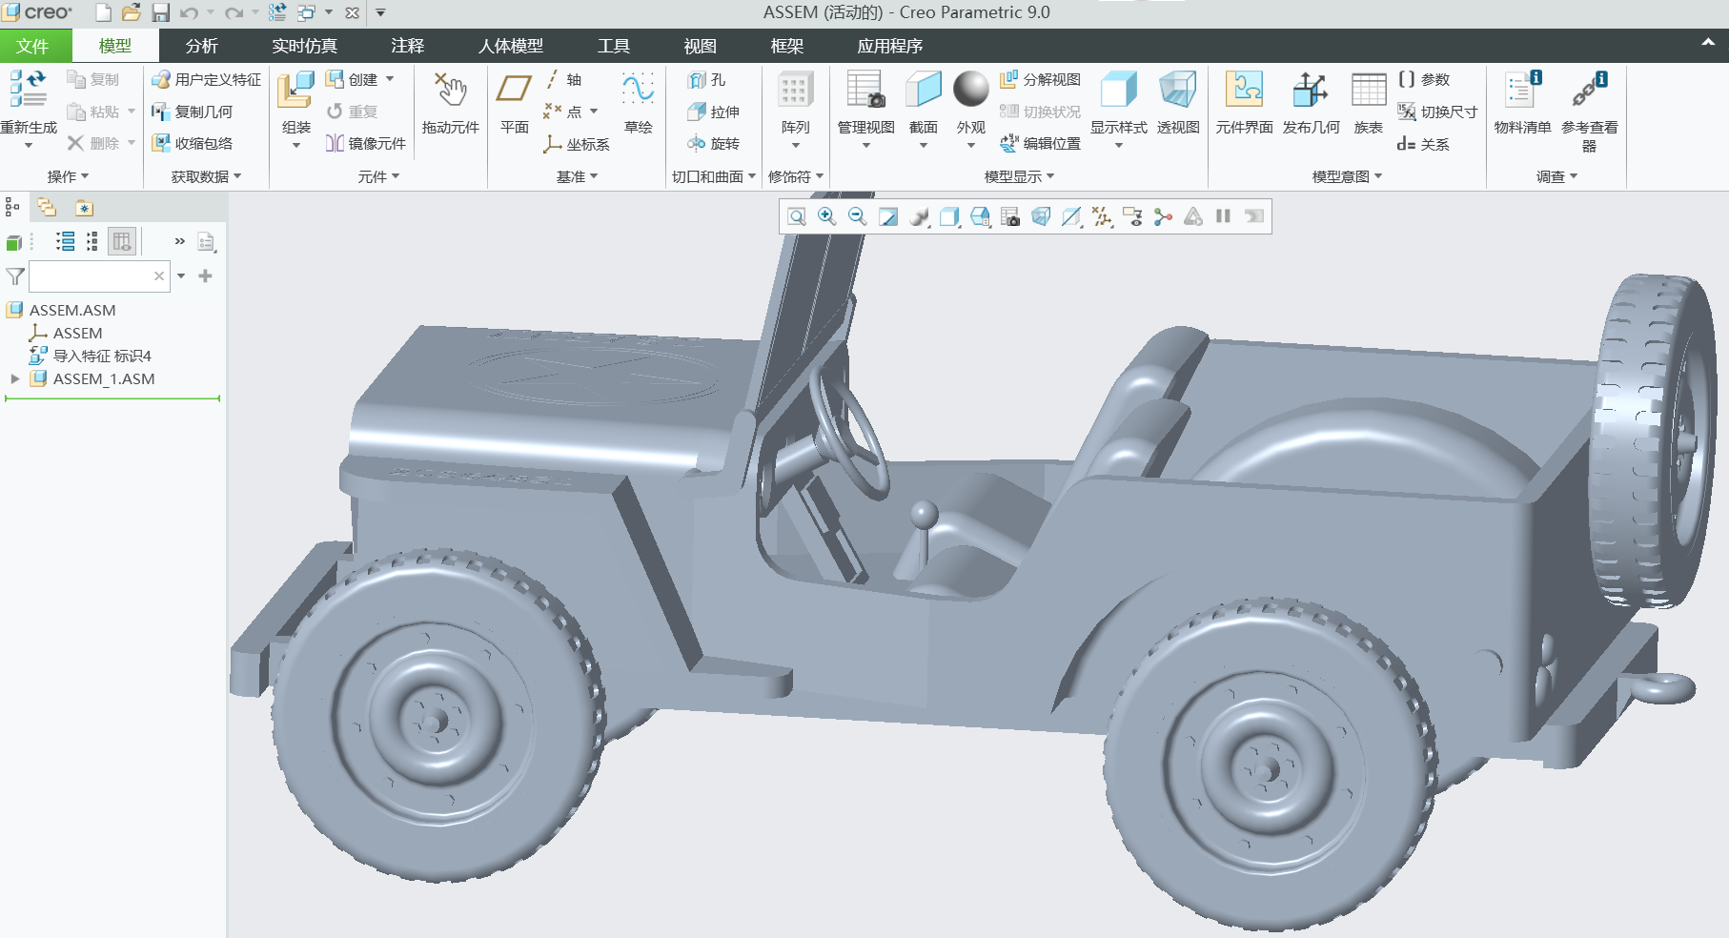
Task: Open the 阵列 (Pattern) dropdown arrow
Action: click(x=795, y=146)
